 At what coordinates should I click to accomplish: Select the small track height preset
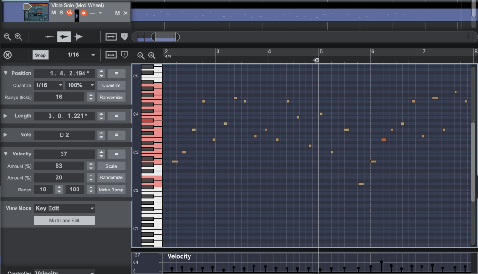click(49, 37)
